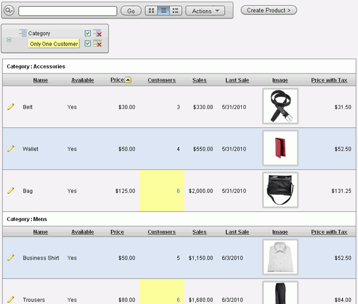Click the Category : Mens group heading
The width and height of the screenshot is (358, 304).
(x=27, y=219)
